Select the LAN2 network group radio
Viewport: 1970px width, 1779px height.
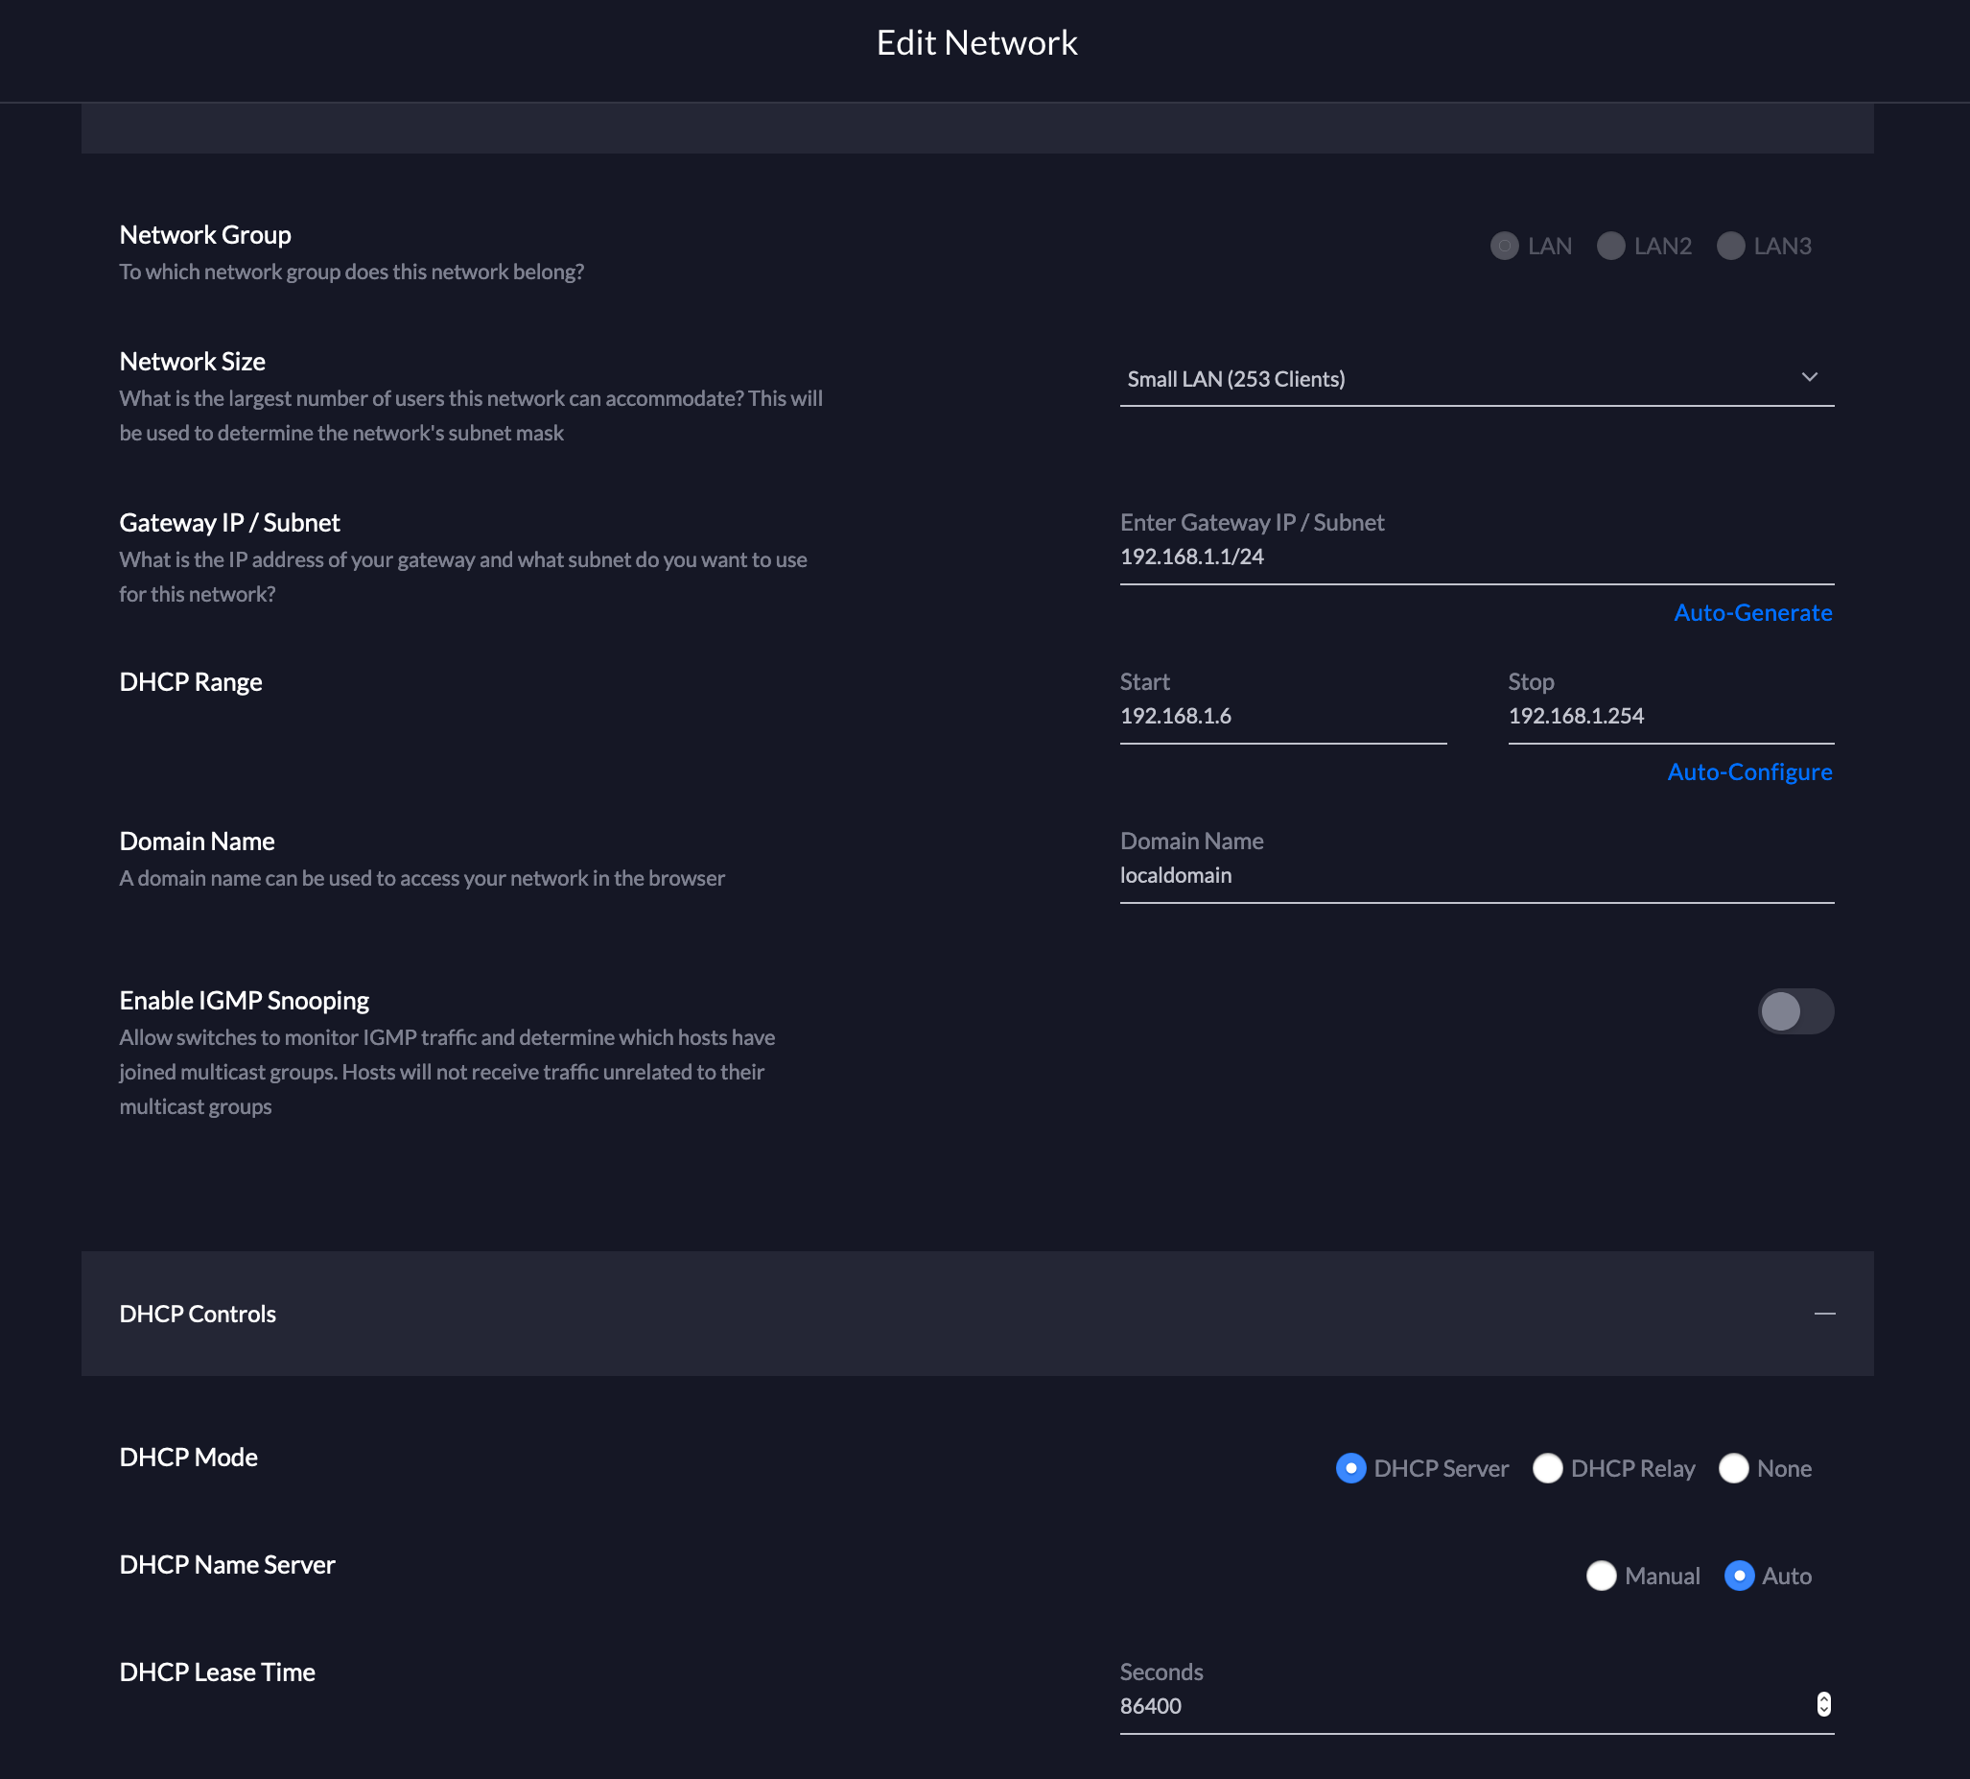click(x=1610, y=246)
